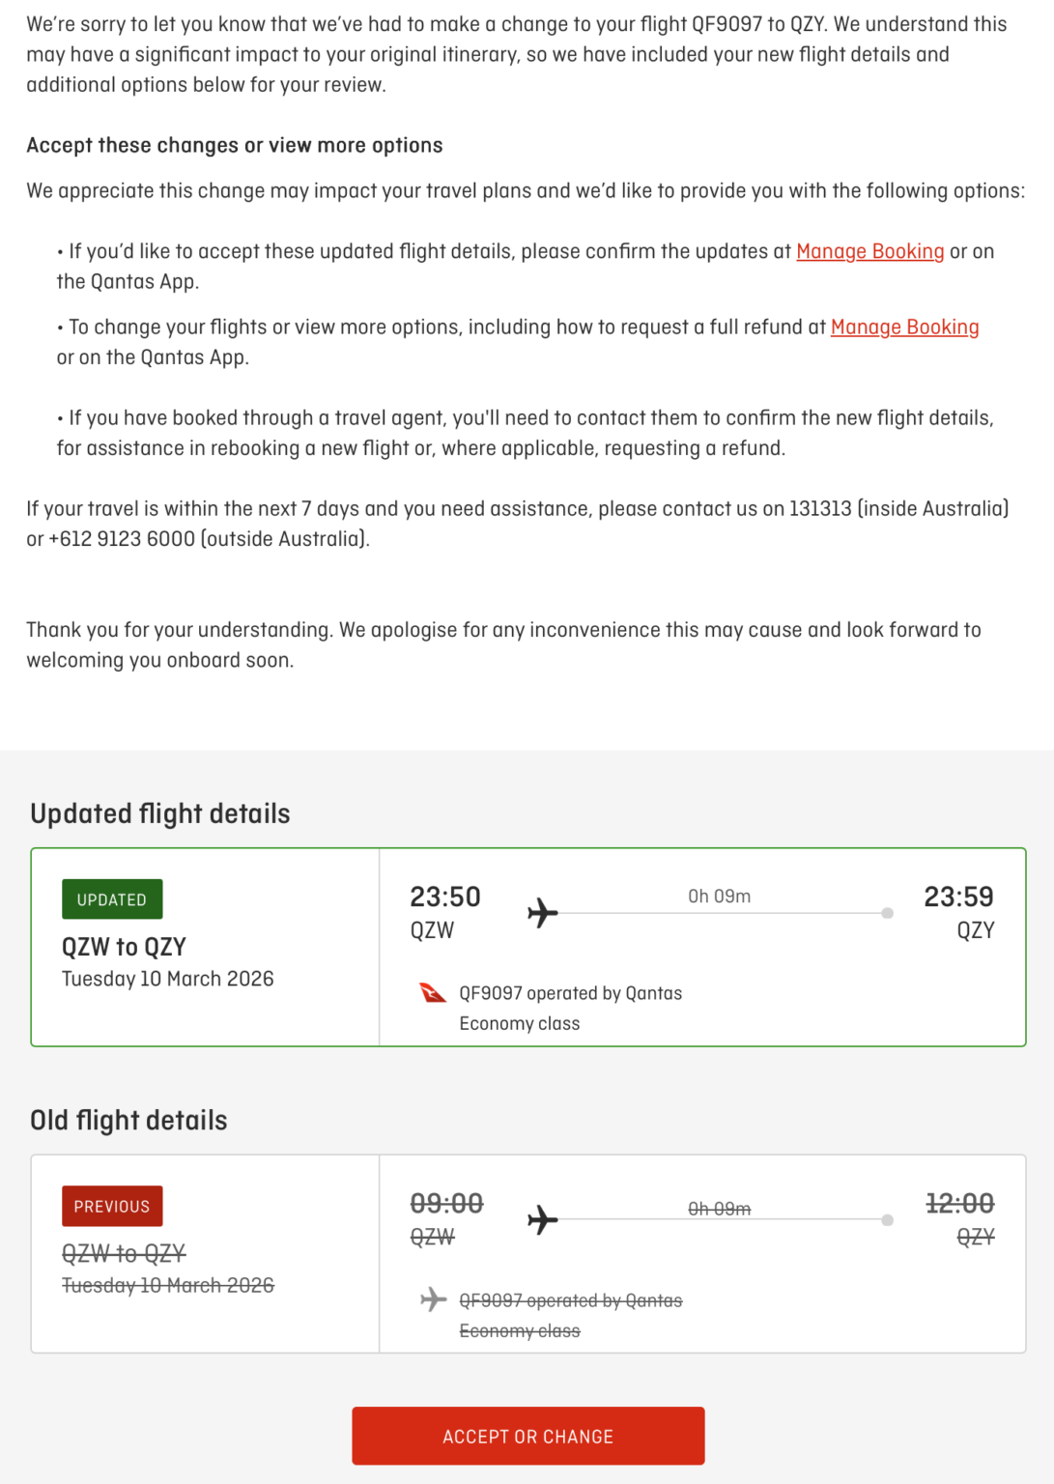
Task: Open Manage Booking to accept updated flight details
Action: point(870,251)
